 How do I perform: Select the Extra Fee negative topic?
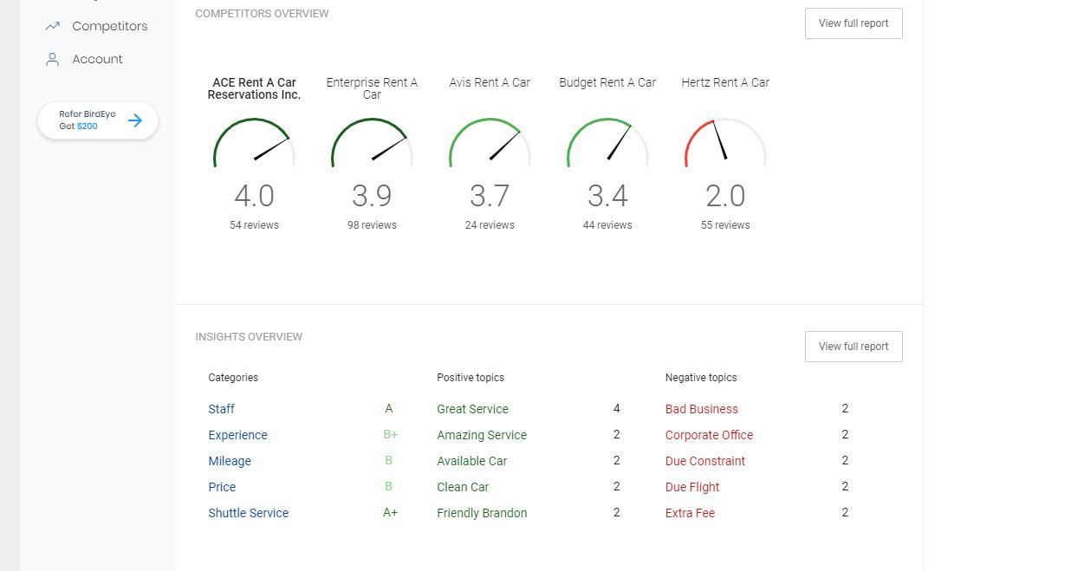click(x=690, y=513)
